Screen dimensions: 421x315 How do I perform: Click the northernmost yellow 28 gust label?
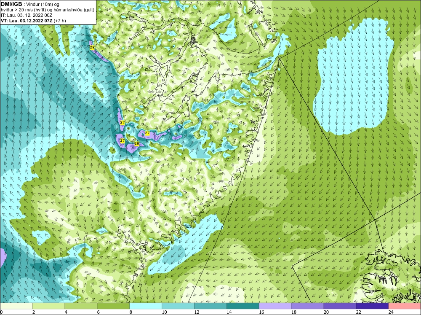click(92, 47)
